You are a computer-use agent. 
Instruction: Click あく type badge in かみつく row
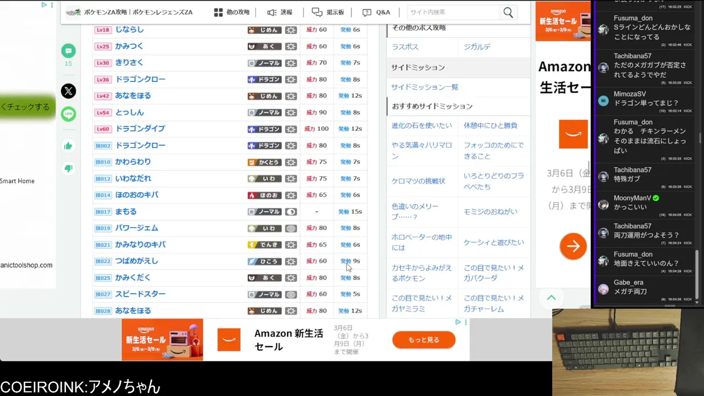[265, 46]
